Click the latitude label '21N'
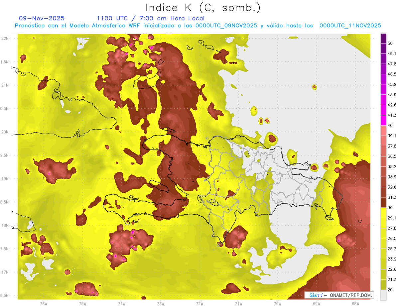 (5, 85)
